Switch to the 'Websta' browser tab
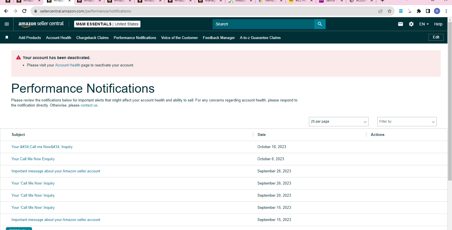This screenshot has height=230, width=452. (x=240, y=1)
